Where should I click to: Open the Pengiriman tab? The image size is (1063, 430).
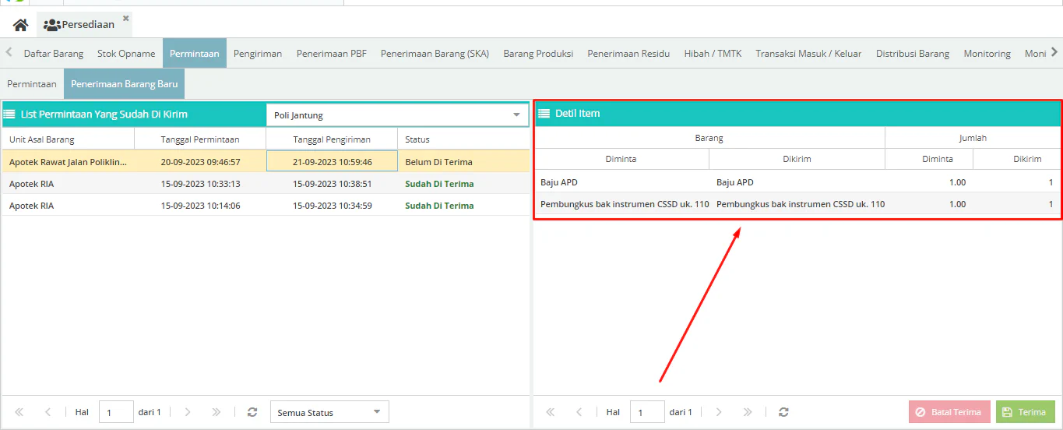pyautogui.click(x=258, y=54)
